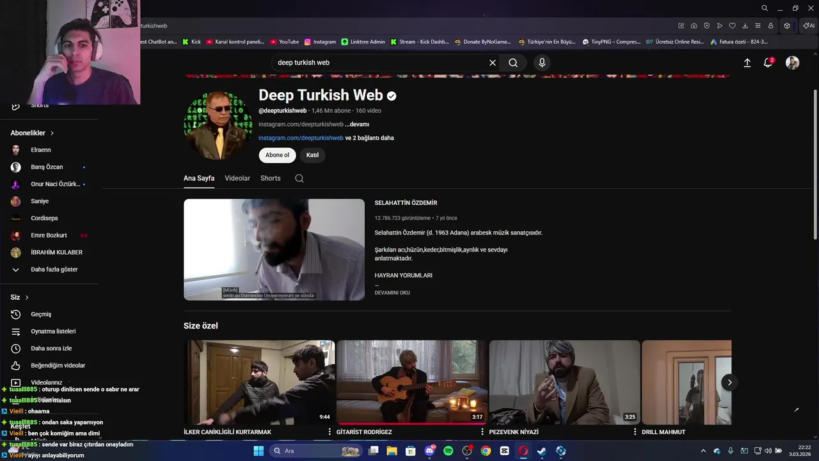Viewport: 819px width, 461px height.
Task: Subscribe with the Abone ol button
Action: tap(277, 155)
